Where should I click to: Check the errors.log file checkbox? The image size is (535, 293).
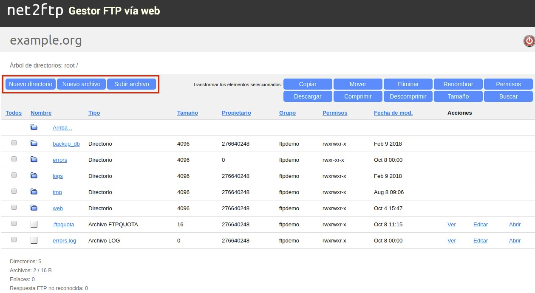(14, 240)
